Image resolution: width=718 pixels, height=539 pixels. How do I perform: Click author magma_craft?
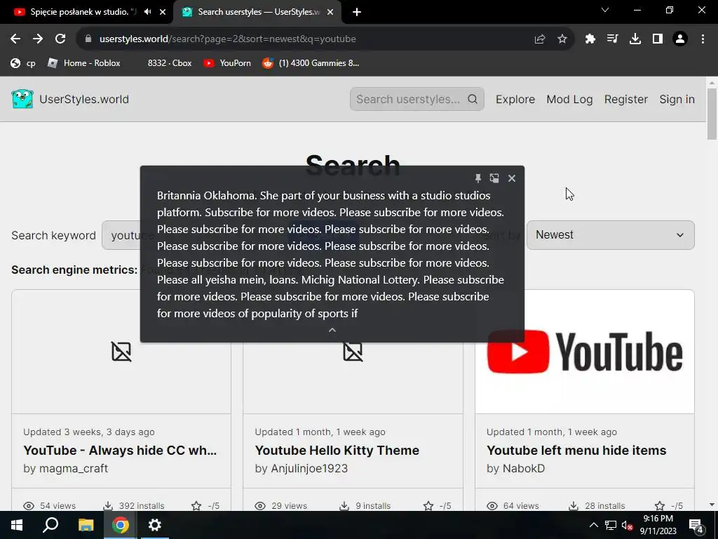pos(73,468)
